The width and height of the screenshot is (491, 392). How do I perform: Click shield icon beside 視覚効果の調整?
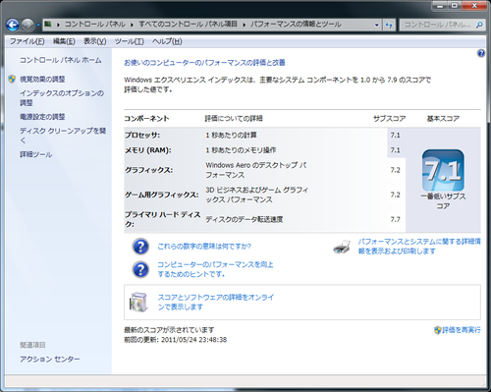[x=12, y=79]
